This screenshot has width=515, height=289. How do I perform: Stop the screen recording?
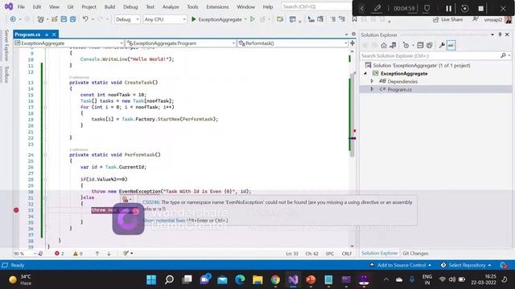point(481,9)
